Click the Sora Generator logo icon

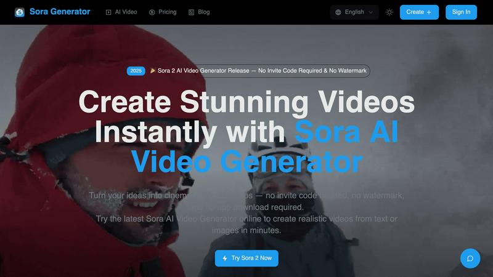[x=20, y=12]
